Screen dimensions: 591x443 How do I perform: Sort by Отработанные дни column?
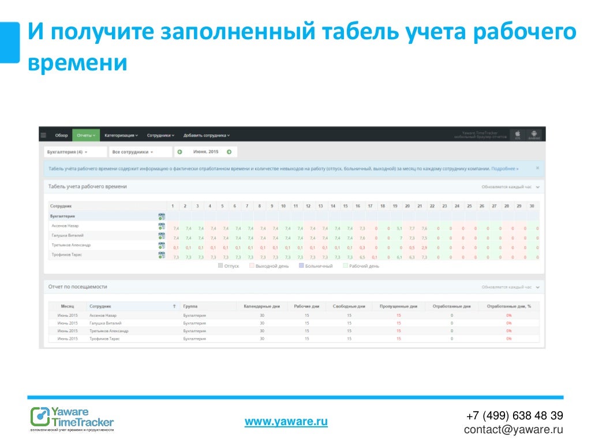click(x=451, y=306)
